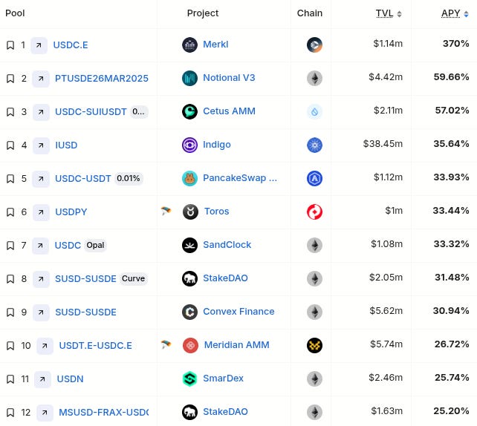The height and width of the screenshot is (426, 477).
Task: Click the SandClock logo
Action: tap(189, 246)
